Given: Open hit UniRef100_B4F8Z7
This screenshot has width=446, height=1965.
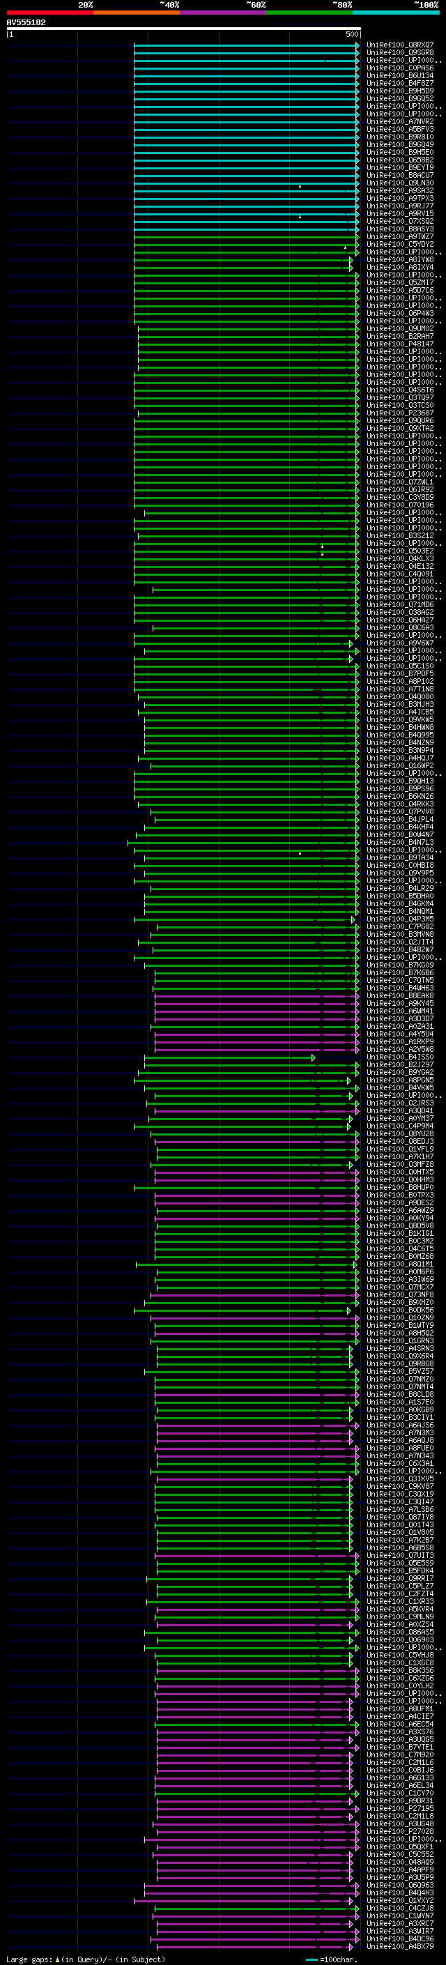Looking at the screenshot, I should click(x=399, y=83).
